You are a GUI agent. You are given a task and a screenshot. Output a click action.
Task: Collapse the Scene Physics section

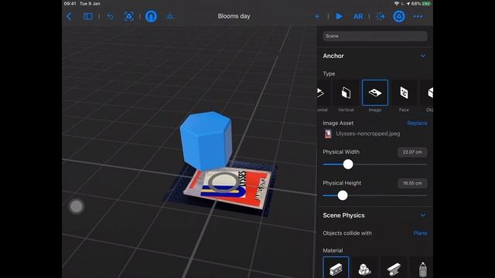[x=423, y=215]
